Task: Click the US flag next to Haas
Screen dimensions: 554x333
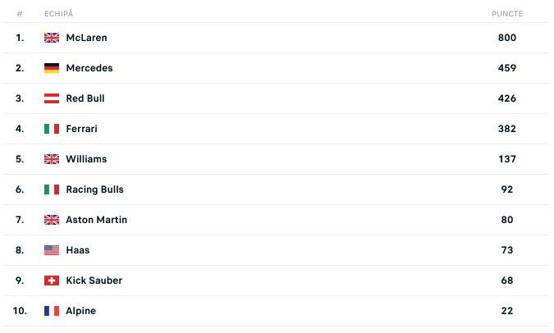Action: tap(52, 250)
